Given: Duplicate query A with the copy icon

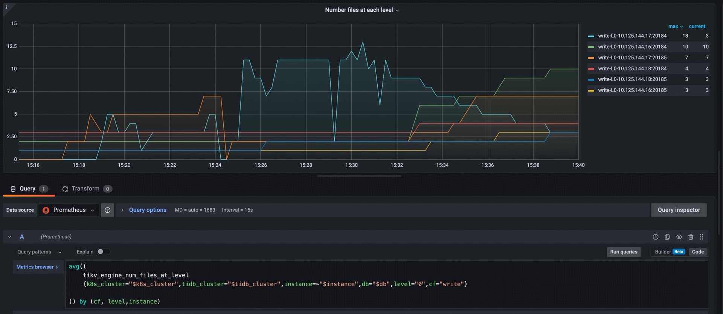Looking at the screenshot, I should click(667, 237).
